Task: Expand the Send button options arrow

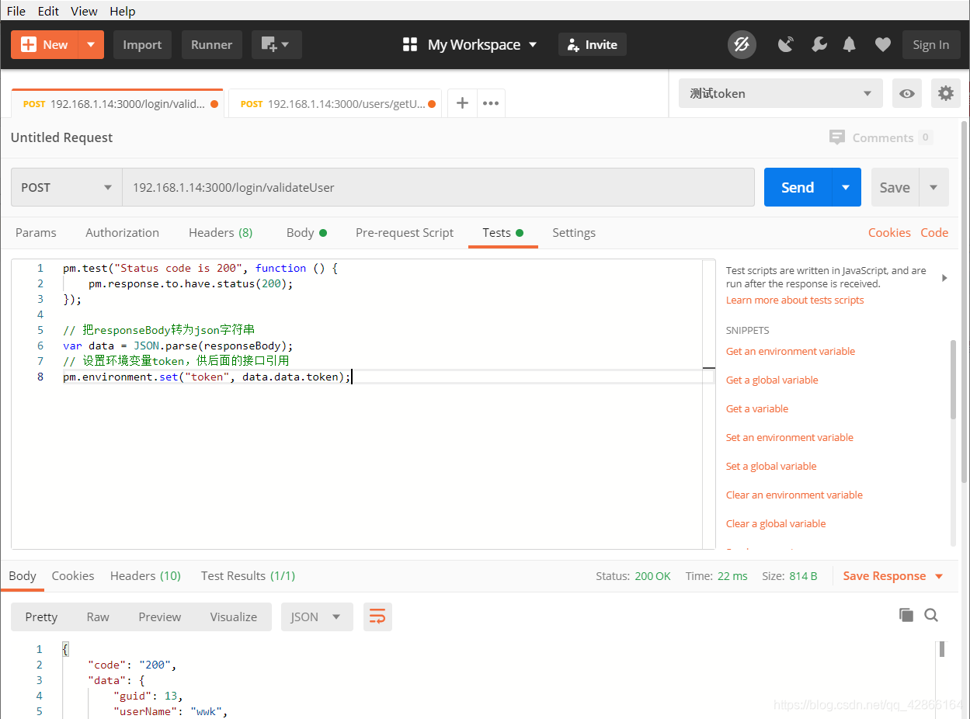Action: point(847,187)
